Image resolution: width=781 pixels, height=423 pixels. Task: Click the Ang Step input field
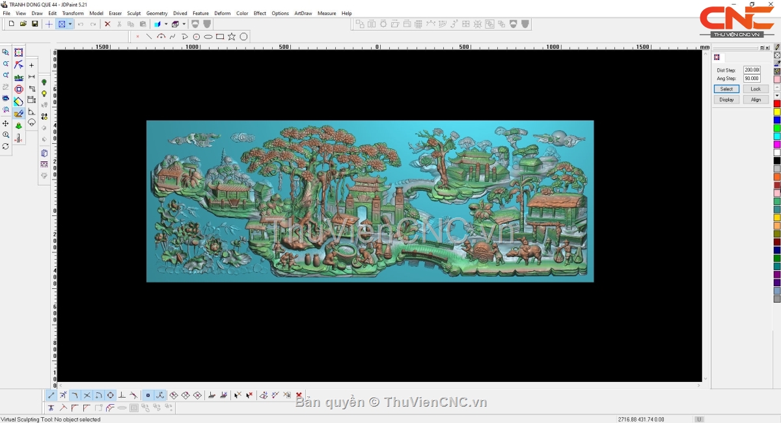click(x=752, y=78)
